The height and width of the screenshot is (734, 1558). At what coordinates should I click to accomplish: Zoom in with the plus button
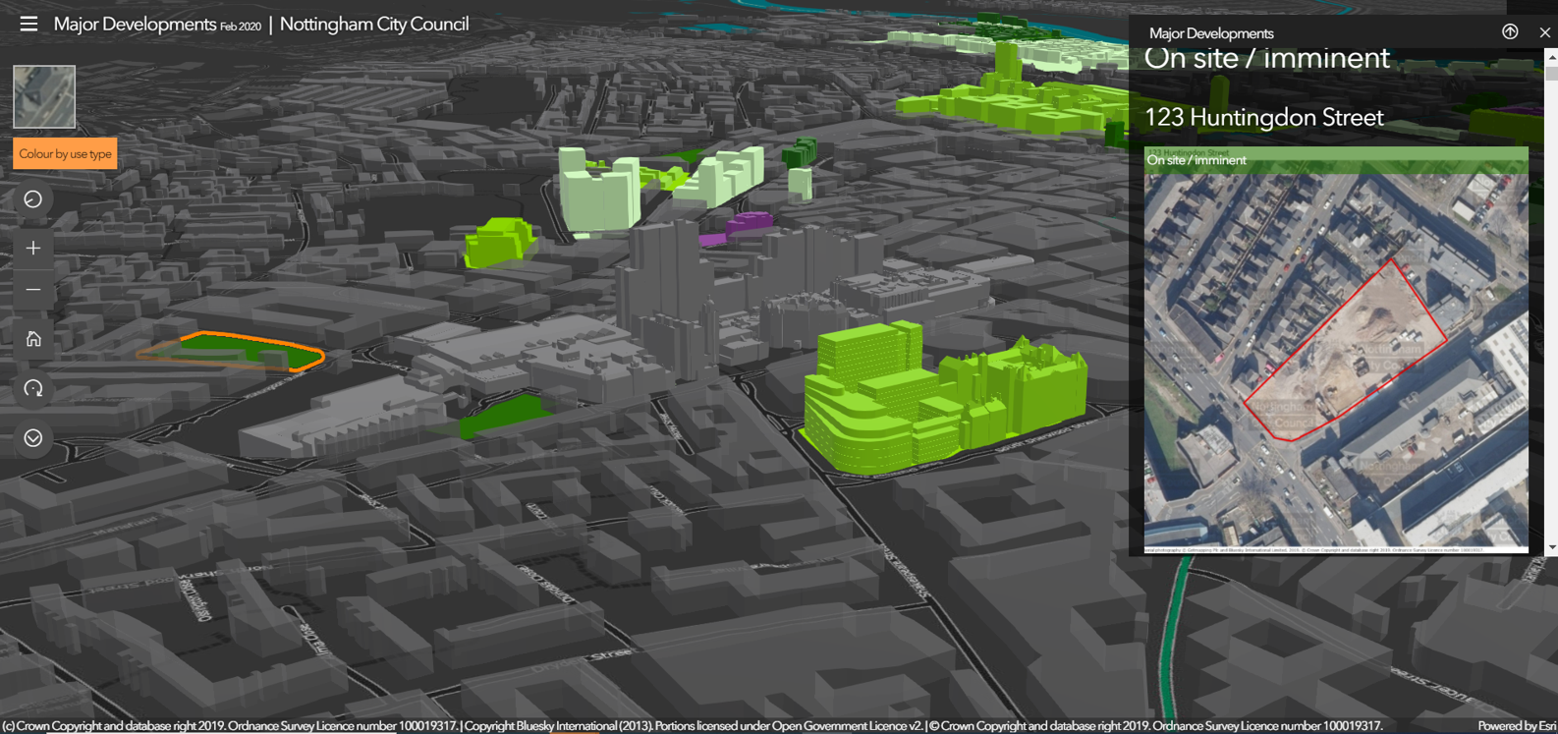(33, 249)
